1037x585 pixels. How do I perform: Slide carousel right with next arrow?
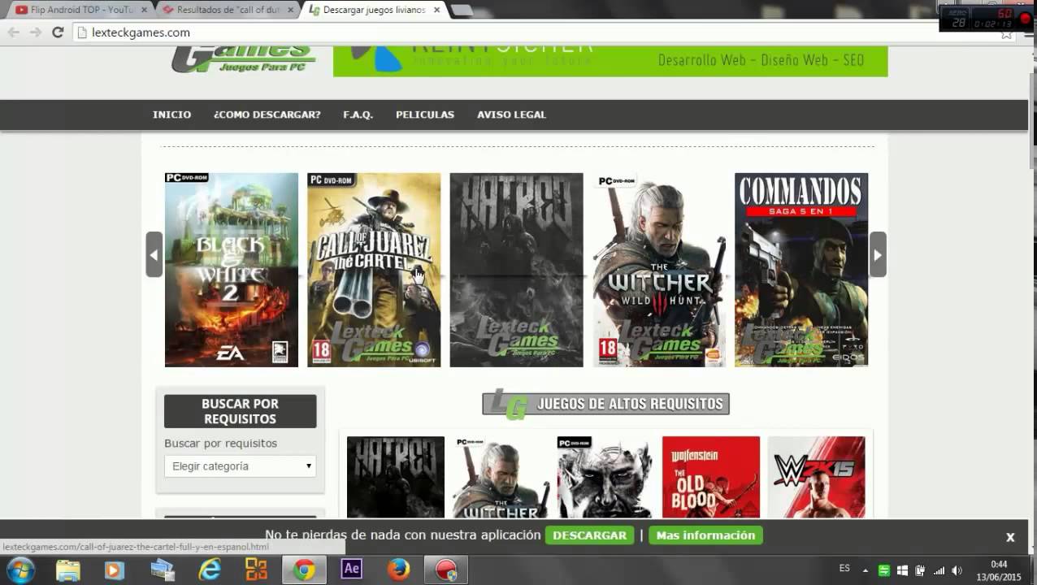click(878, 254)
